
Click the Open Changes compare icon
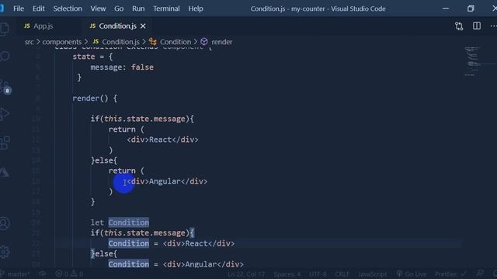tap(459, 26)
